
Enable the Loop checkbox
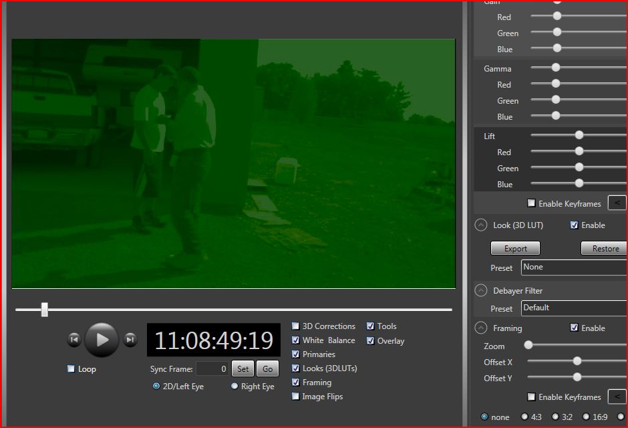(x=71, y=369)
